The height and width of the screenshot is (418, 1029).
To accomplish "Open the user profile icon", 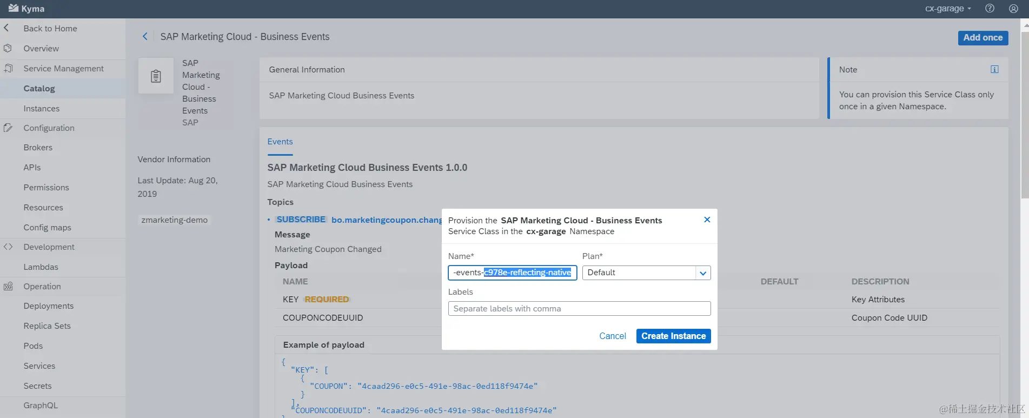I will (x=1013, y=8).
